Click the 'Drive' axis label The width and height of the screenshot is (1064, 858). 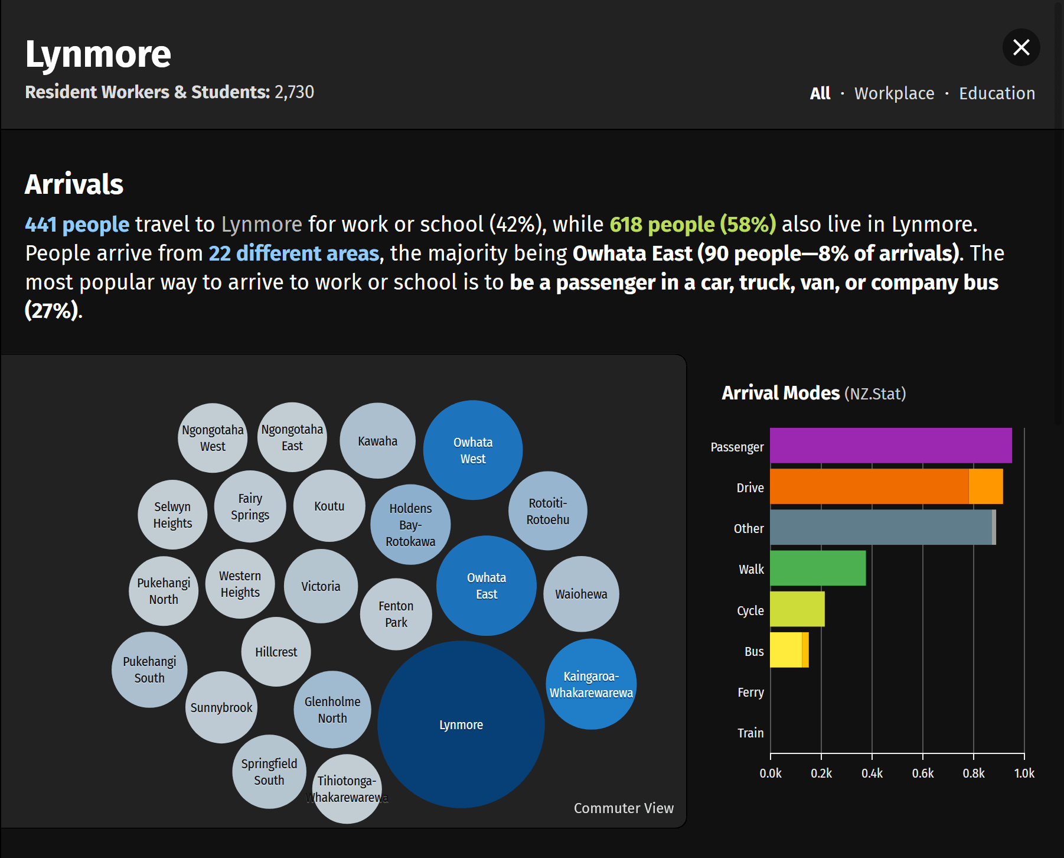(750, 488)
